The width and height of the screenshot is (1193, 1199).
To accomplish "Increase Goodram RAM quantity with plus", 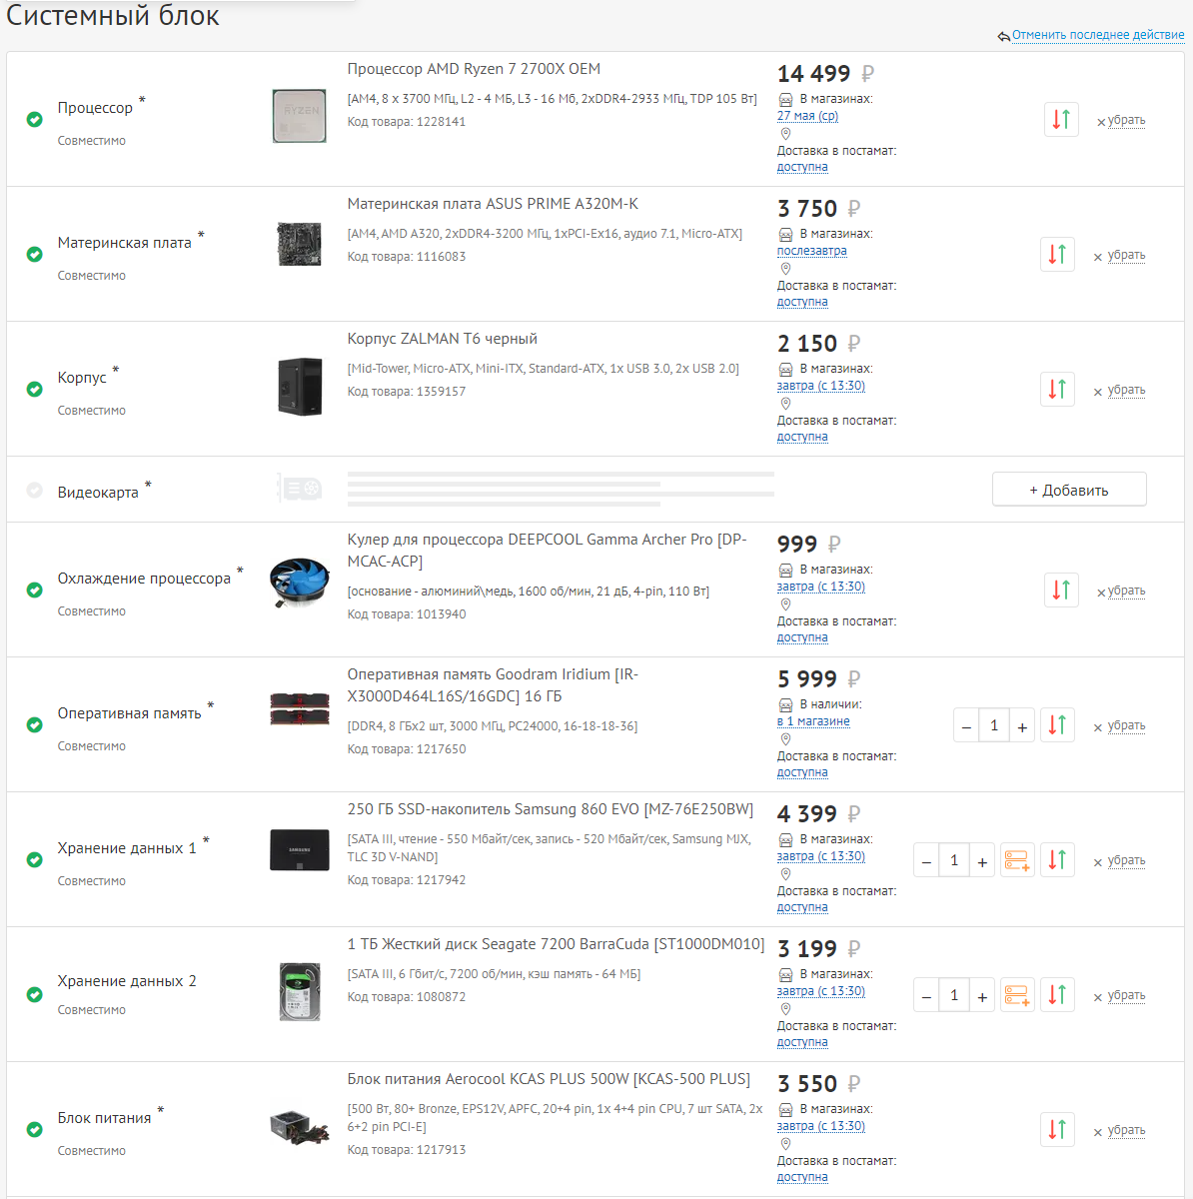I will [1022, 726].
